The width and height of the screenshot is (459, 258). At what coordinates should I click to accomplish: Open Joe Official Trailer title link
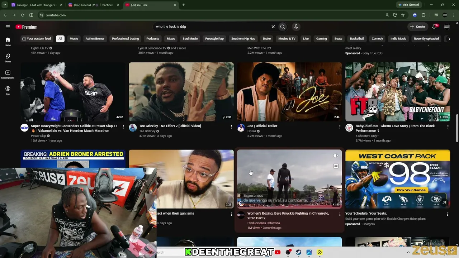pyautogui.click(x=262, y=126)
